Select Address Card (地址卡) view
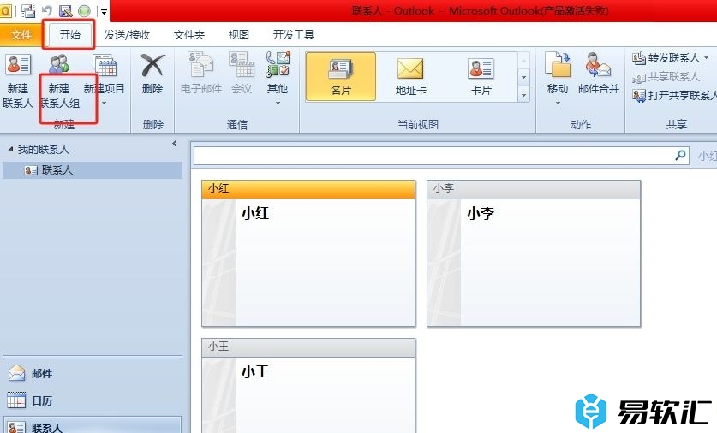This screenshot has height=433, width=717. (x=410, y=76)
